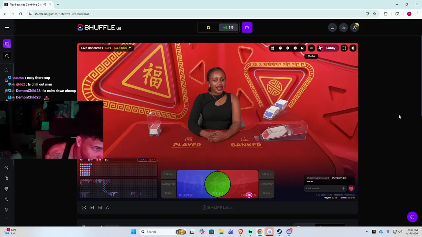Screen dimensions: 422x237
Task: Select the green SC 315 balance
Action: [x=228, y=27]
